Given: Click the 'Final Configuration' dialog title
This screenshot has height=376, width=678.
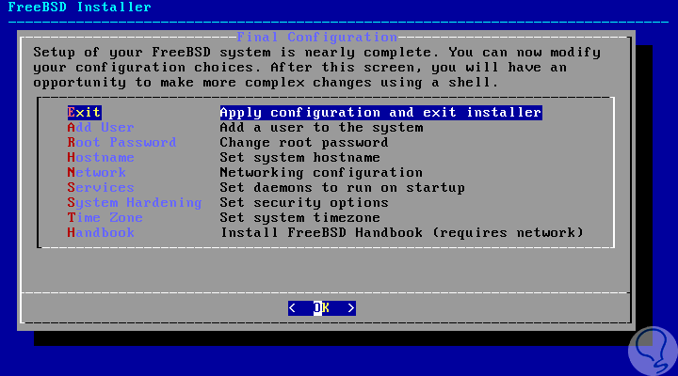Looking at the screenshot, I should pos(317,37).
